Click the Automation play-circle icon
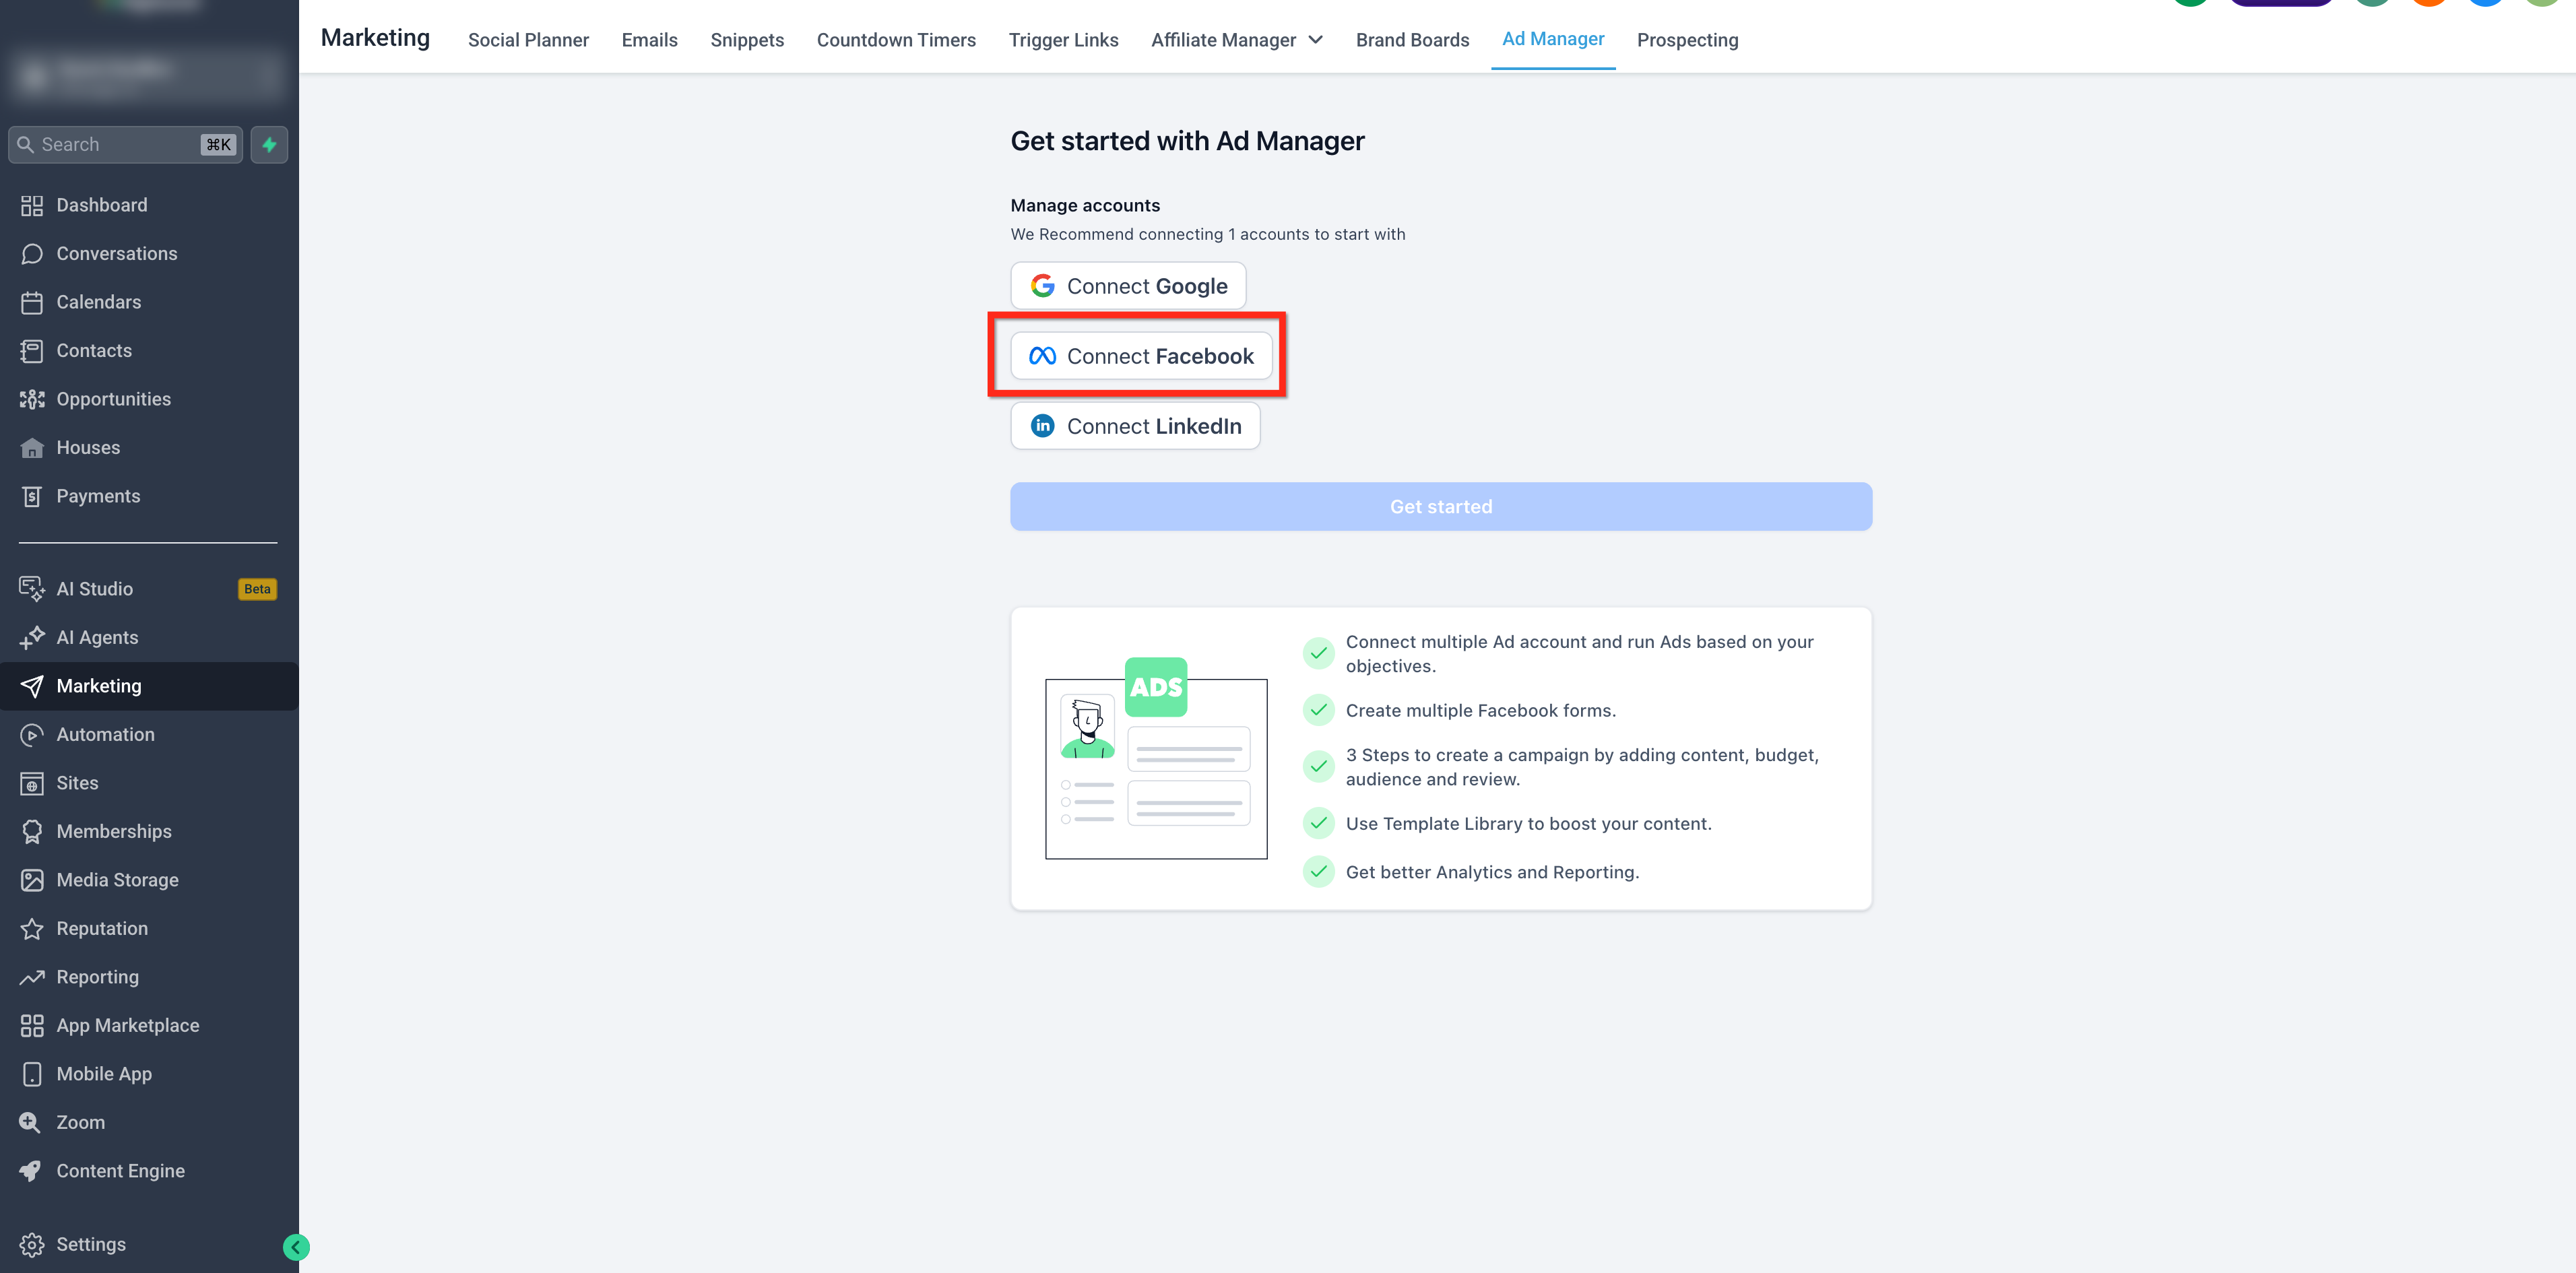Viewport: 2576px width, 1273px height. [32, 735]
